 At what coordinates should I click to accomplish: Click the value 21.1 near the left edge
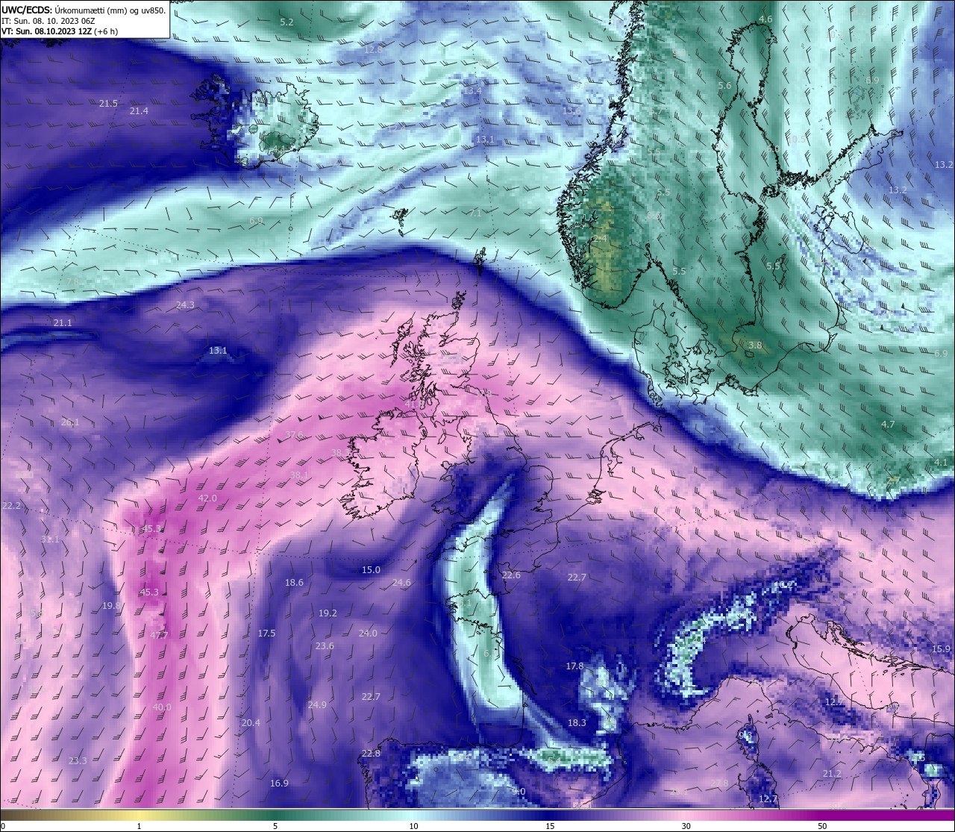click(63, 323)
